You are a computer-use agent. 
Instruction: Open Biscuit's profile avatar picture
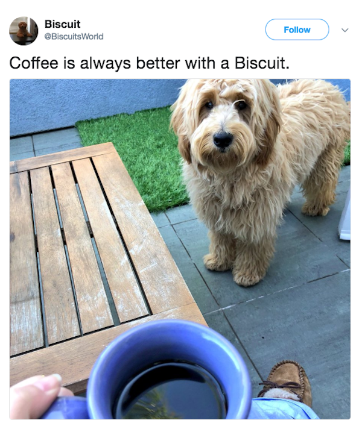pyautogui.click(x=24, y=31)
